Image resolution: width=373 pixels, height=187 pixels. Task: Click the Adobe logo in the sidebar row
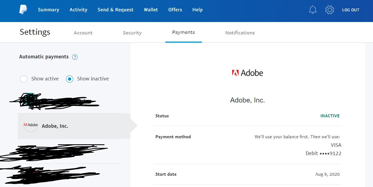point(31,125)
